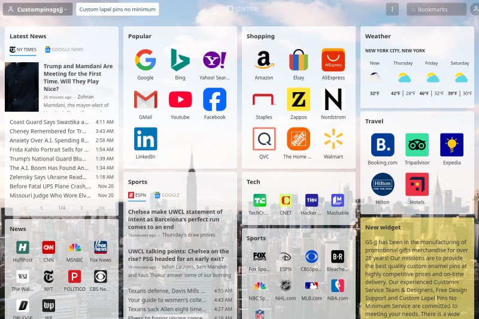
Task: Click the user profile avatar icon
Action: 475,10
